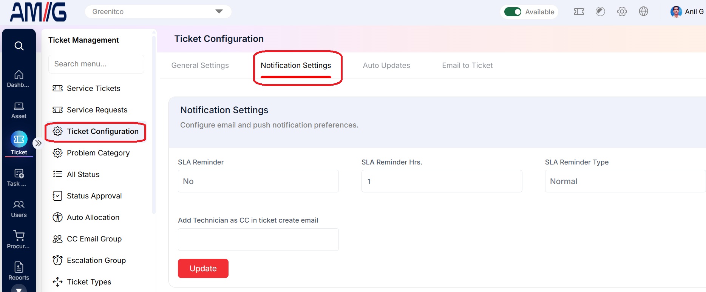Image resolution: width=706 pixels, height=292 pixels.
Task: Open Problem Category menu item
Action: (98, 153)
